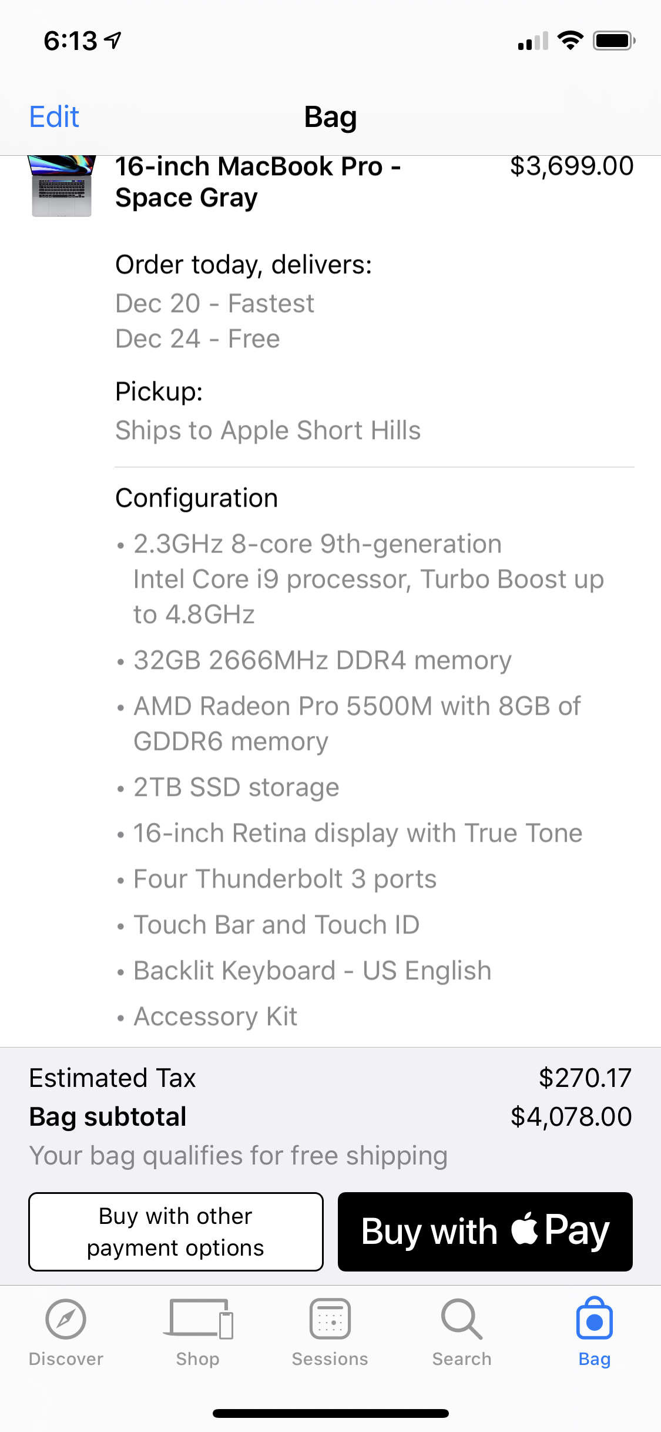This screenshot has height=1432, width=661.
Task: Tap the Search magnifying glass icon
Action: click(462, 1319)
